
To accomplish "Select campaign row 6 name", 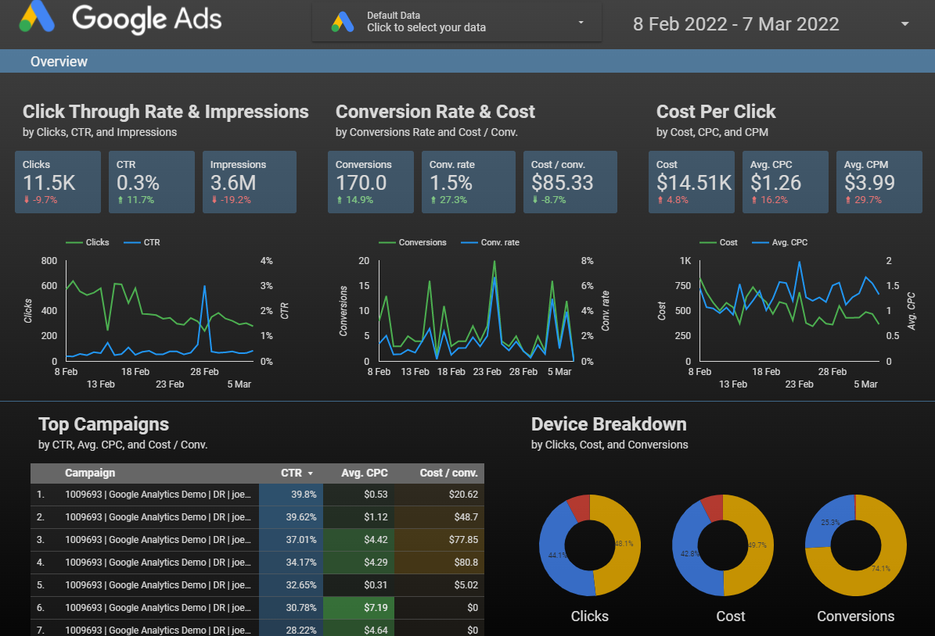I will pyautogui.click(x=158, y=607).
